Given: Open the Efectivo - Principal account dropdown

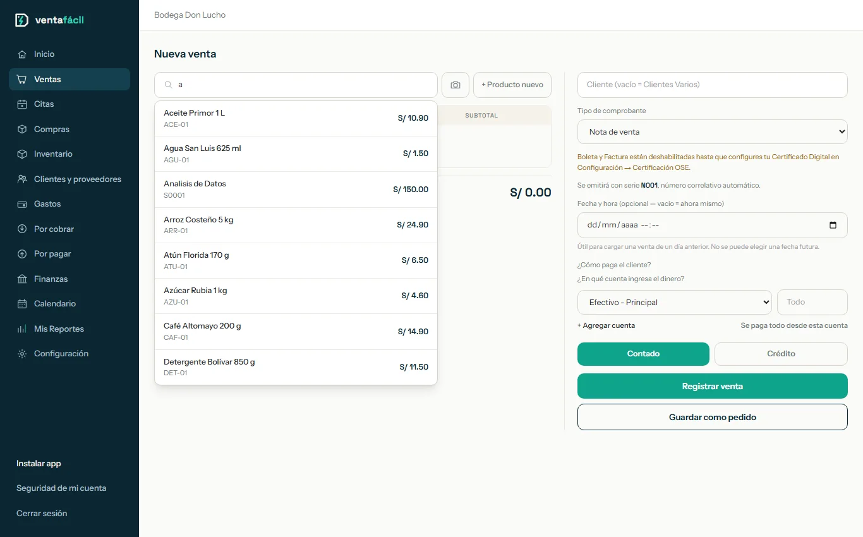Looking at the screenshot, I should [x=675, y=302].
